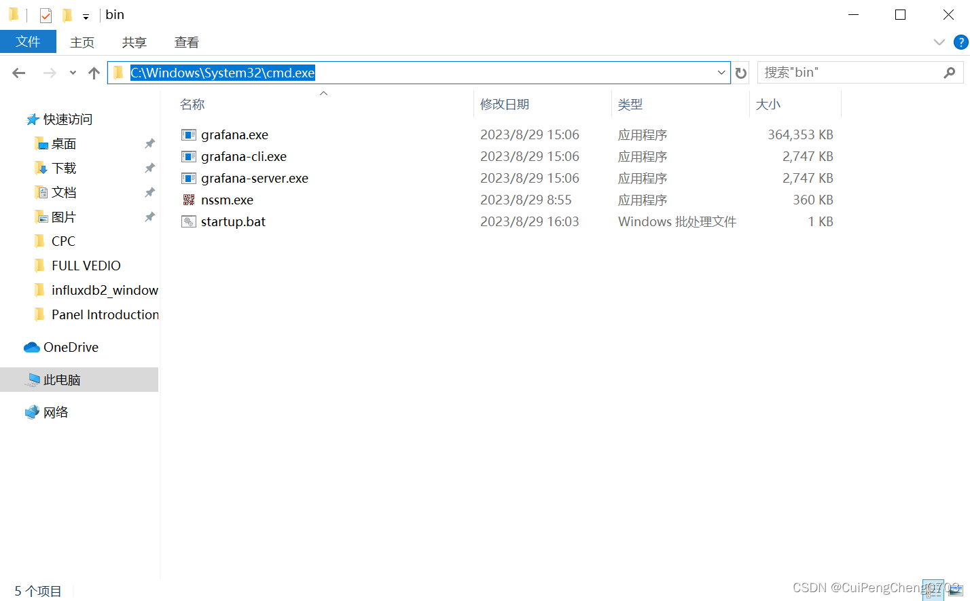Click the search magnifier icon

[950, 73]
